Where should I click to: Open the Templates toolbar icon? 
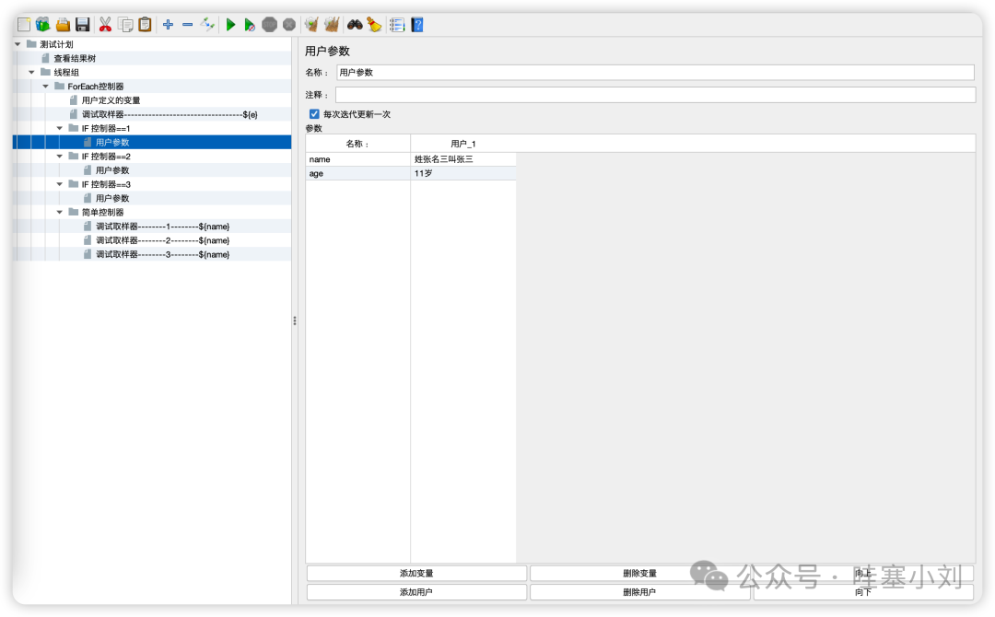(42, 25)
